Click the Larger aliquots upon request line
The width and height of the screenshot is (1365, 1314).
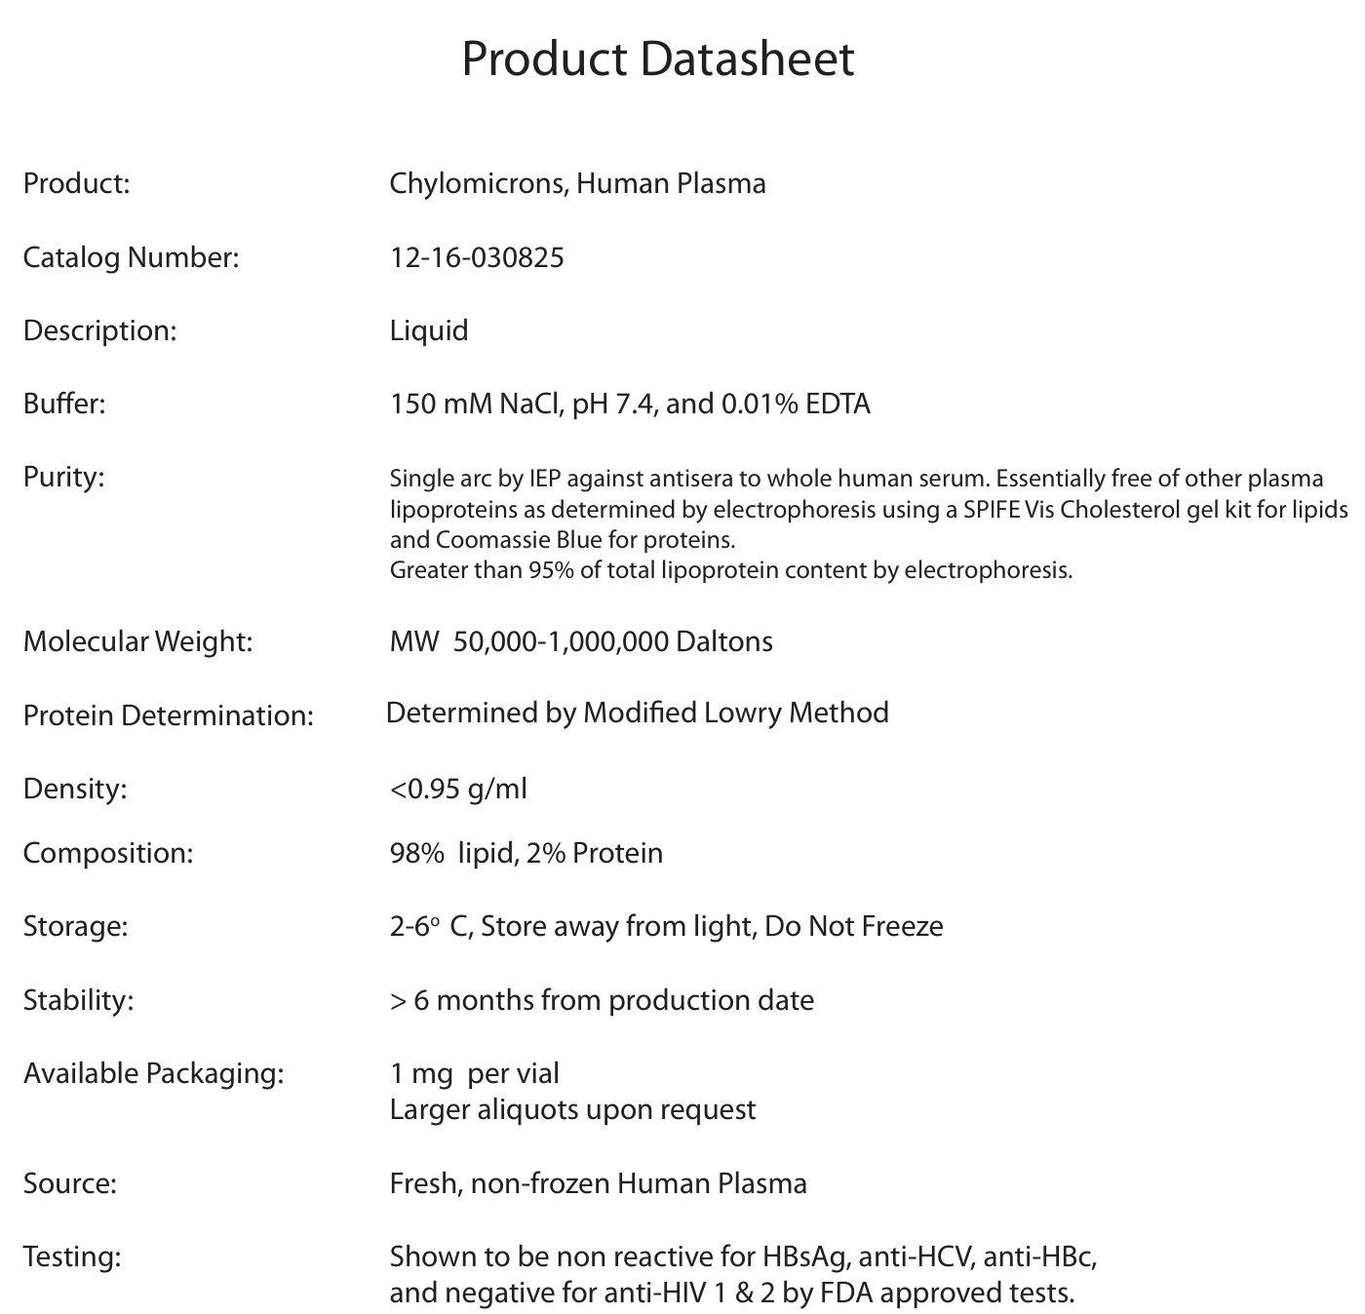(x=572, y=1109)
